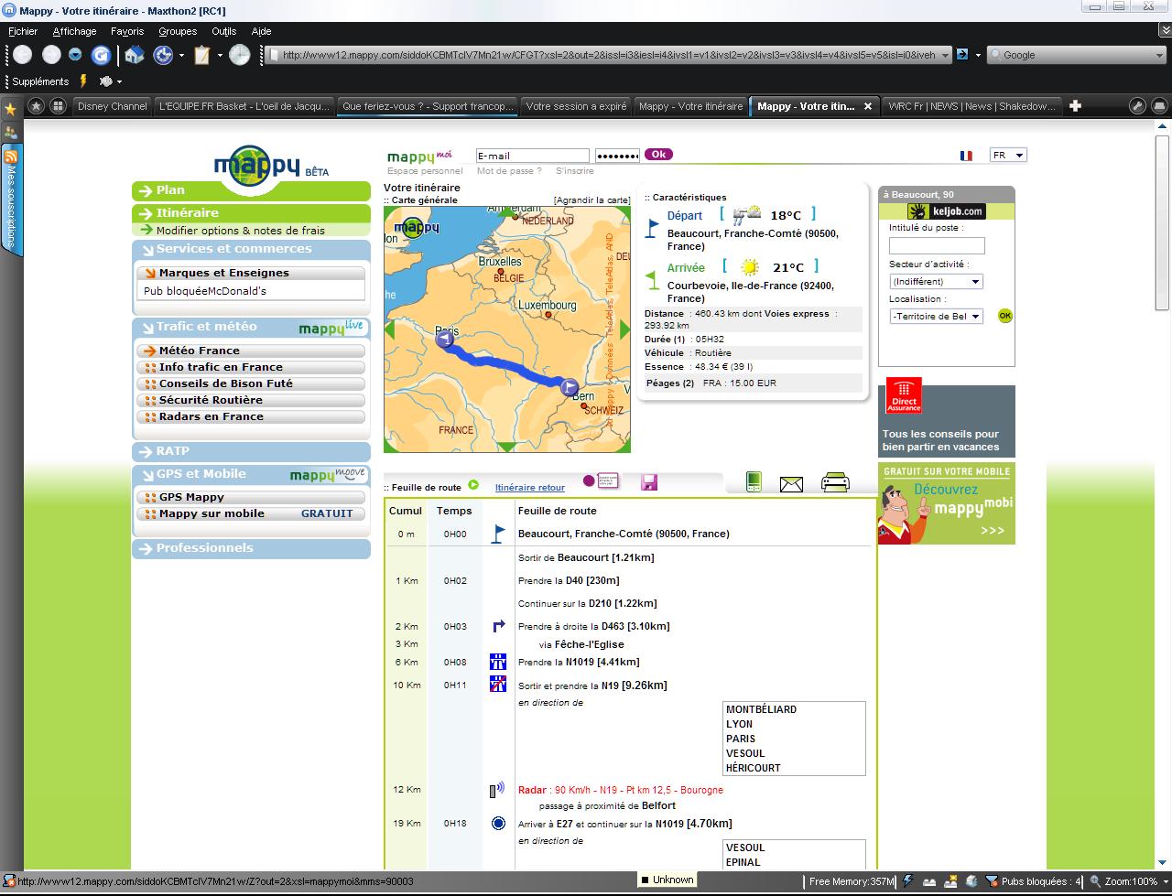Click the E-mail input field
The image size is (1172, 896).
tap(533, 156)
